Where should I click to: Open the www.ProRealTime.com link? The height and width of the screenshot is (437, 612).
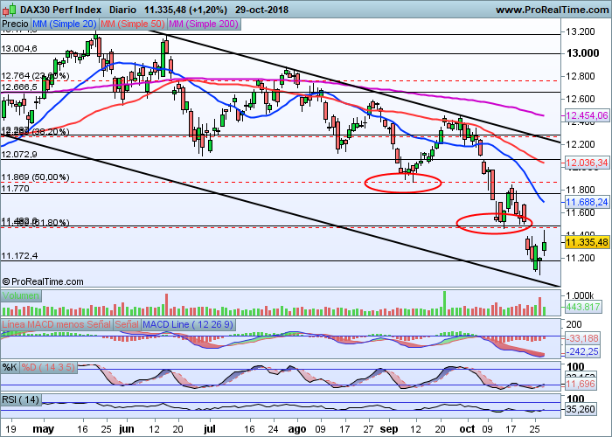point(551,8)
